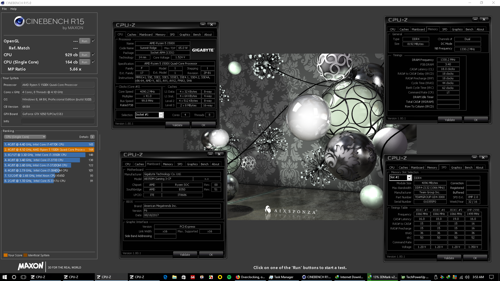Launch Microsoft Edge from taskbar

(165, 277)
